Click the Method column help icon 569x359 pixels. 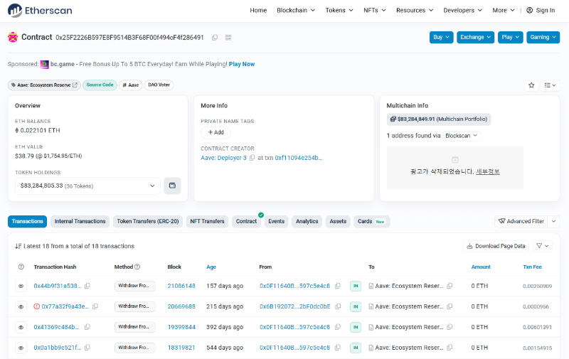click(x=137, y=267)
